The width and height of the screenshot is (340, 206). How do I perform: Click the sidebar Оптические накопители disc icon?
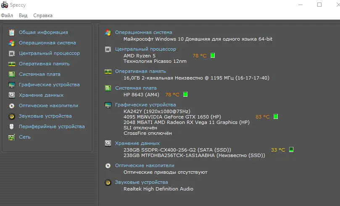12,106
